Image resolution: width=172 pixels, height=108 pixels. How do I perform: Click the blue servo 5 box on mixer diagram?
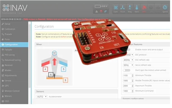(63, 69)
